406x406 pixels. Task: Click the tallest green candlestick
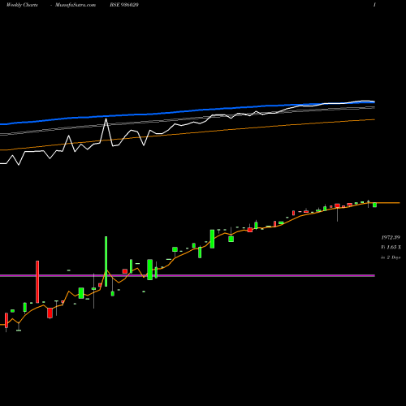[106, 261]
